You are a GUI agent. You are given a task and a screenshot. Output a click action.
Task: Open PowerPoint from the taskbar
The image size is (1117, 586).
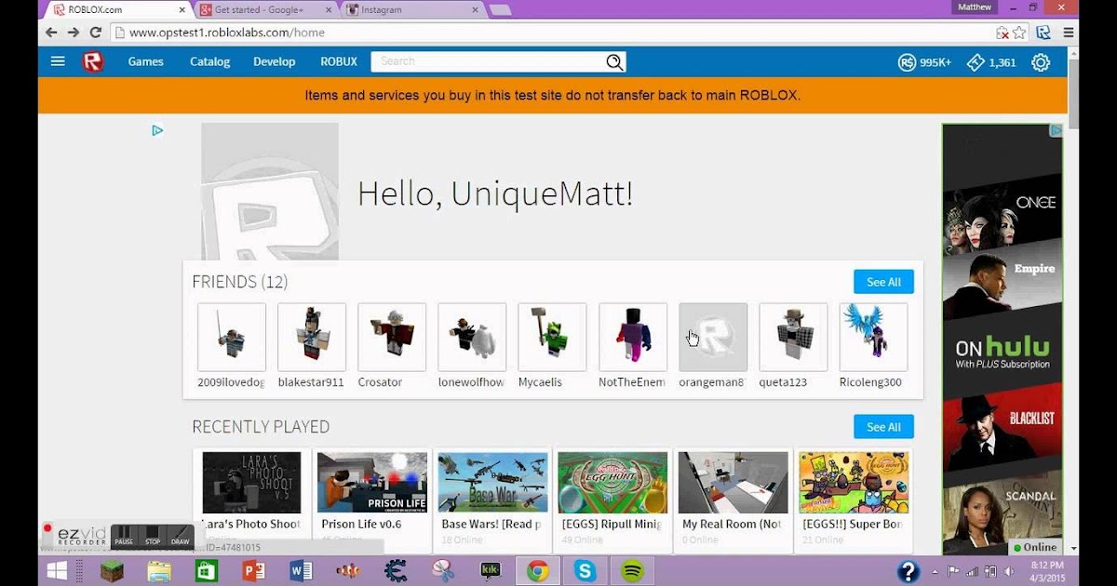pyautogui.click(x=253, y=570)
